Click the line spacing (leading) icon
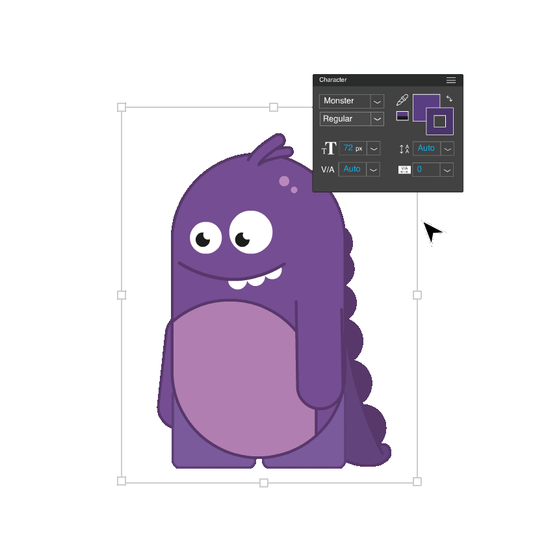This screenshot has width=533, height=533. (x=402, y=149)
